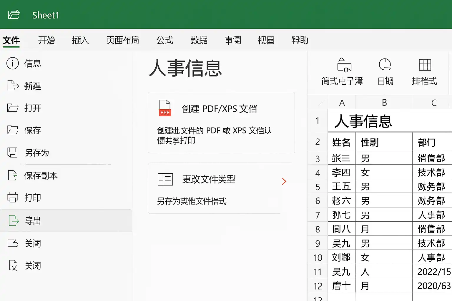Click the grid table format icon
The width and height of the screenshot is (452, 301).
click(425, 65)
